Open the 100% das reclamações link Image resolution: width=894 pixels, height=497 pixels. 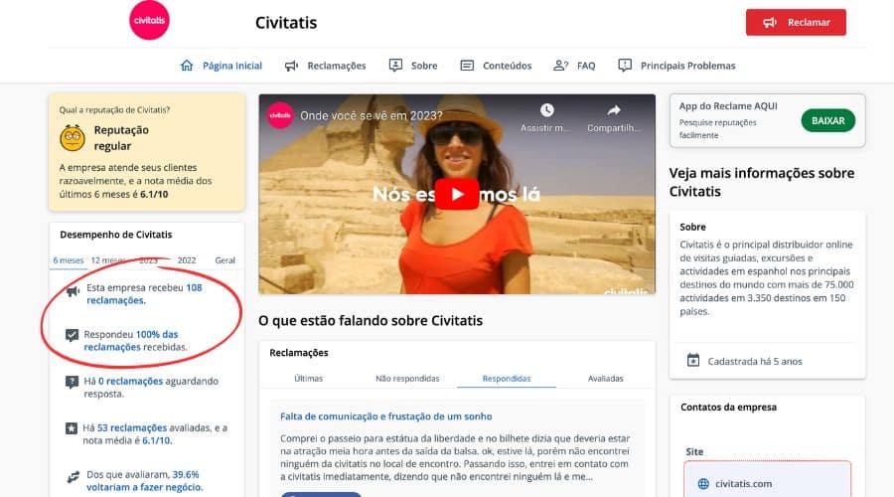pos(131,341)
